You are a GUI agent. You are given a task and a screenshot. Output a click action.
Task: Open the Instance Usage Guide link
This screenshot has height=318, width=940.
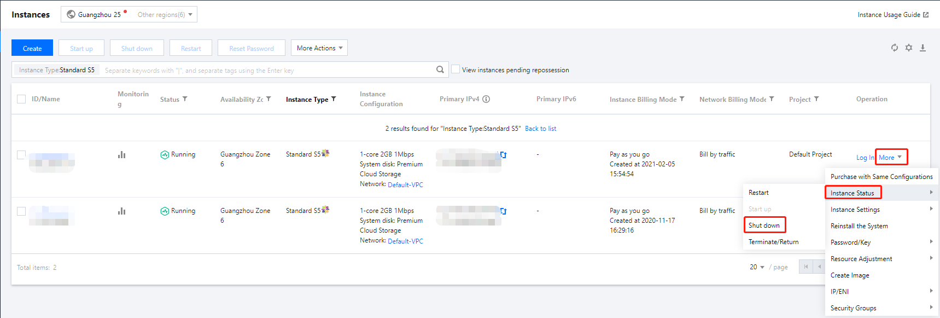tap(892, 15)
